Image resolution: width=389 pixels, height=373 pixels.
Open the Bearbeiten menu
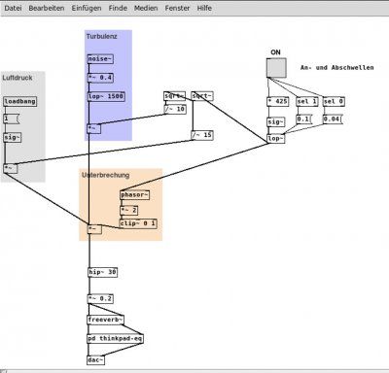coord(47,8)
